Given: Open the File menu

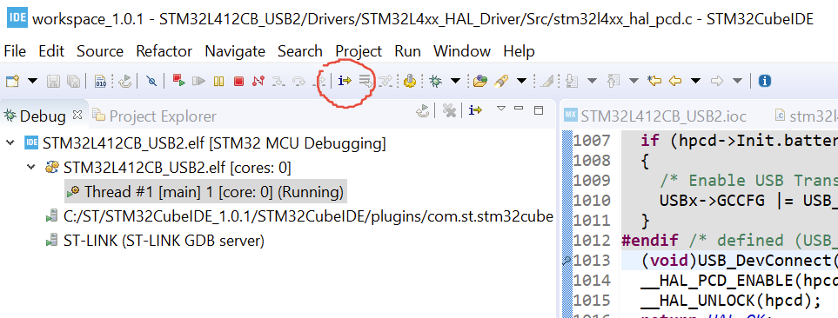Looking at the screenshot, I should 15,51.
